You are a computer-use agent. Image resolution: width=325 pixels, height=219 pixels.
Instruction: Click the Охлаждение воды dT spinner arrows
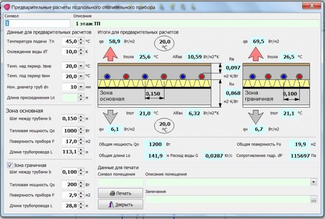click(x=81, y=51)
